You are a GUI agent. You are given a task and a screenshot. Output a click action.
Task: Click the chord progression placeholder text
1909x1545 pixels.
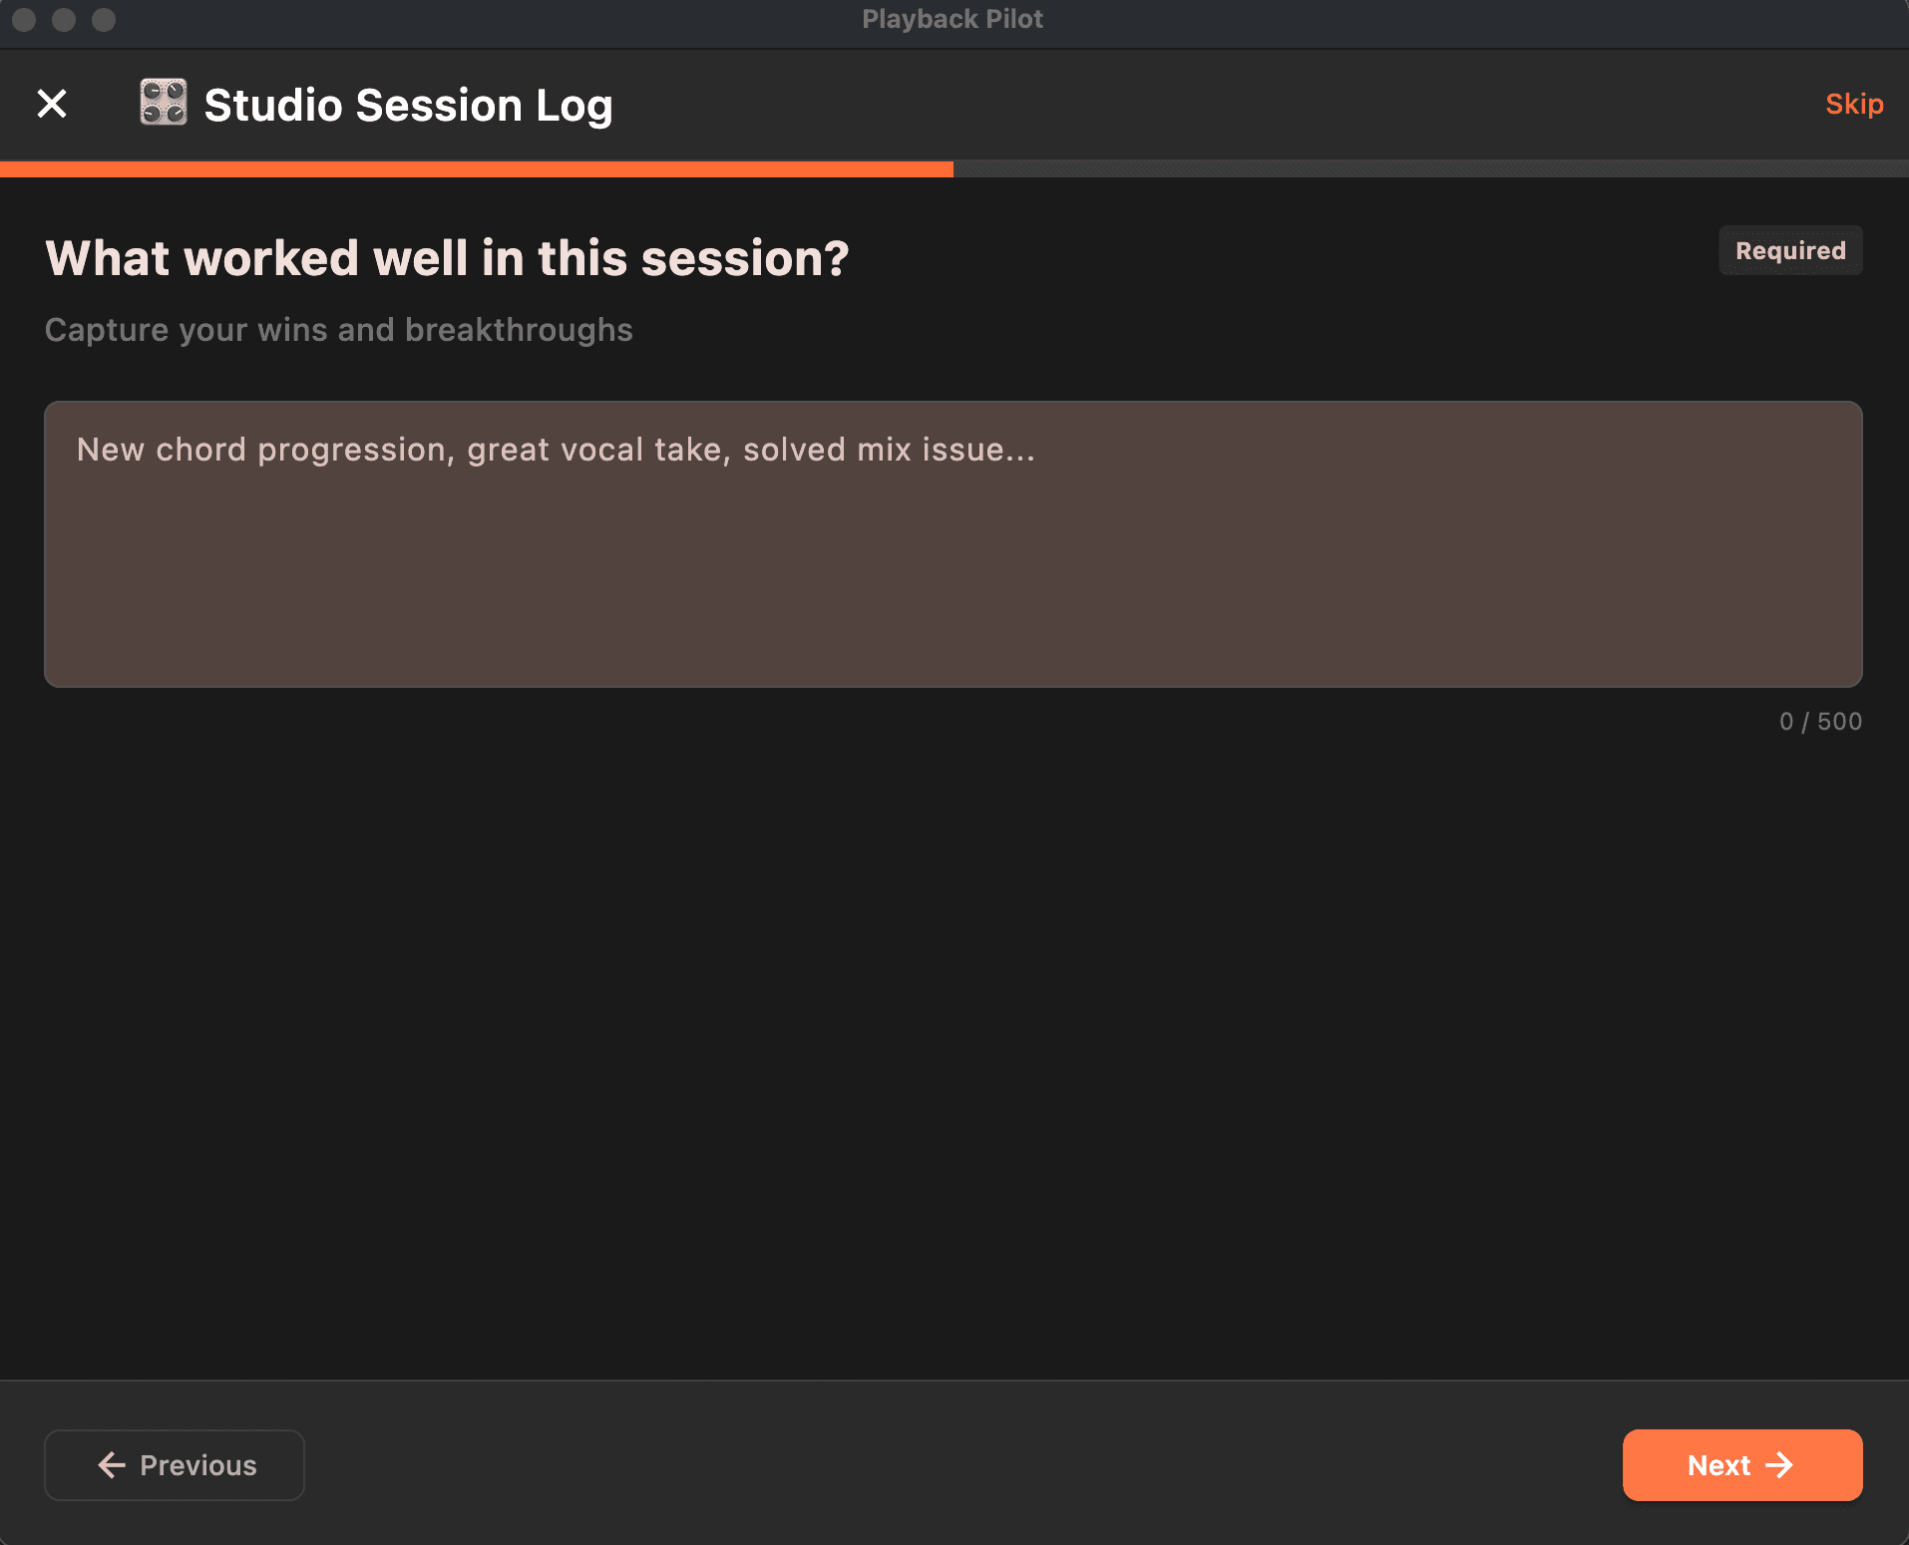point(555,450)
